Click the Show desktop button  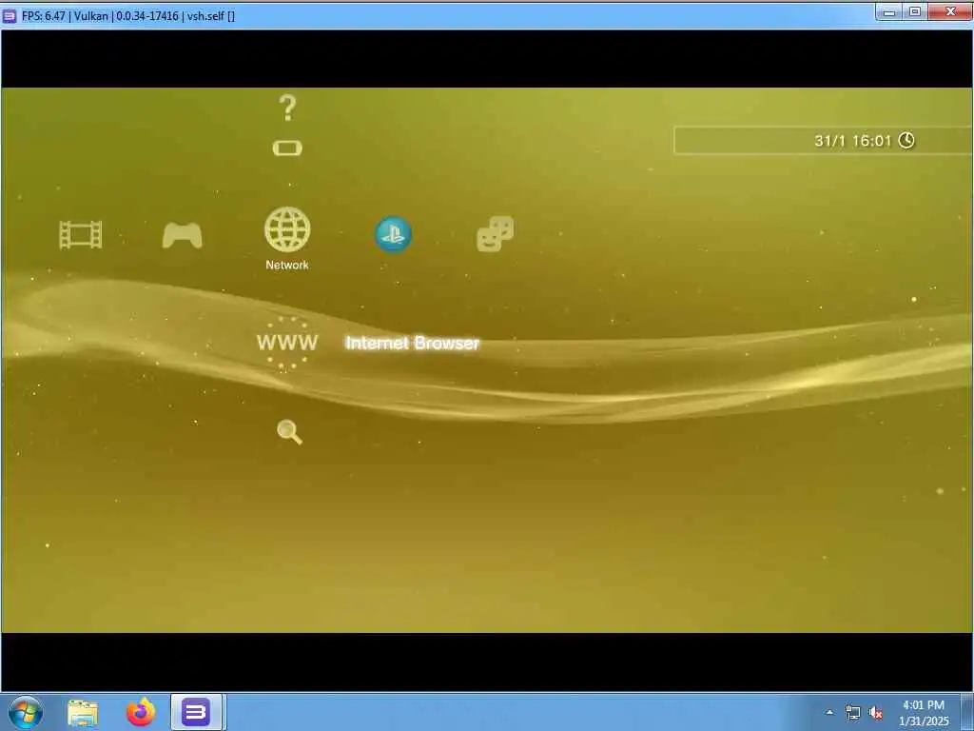coord(966,712)
